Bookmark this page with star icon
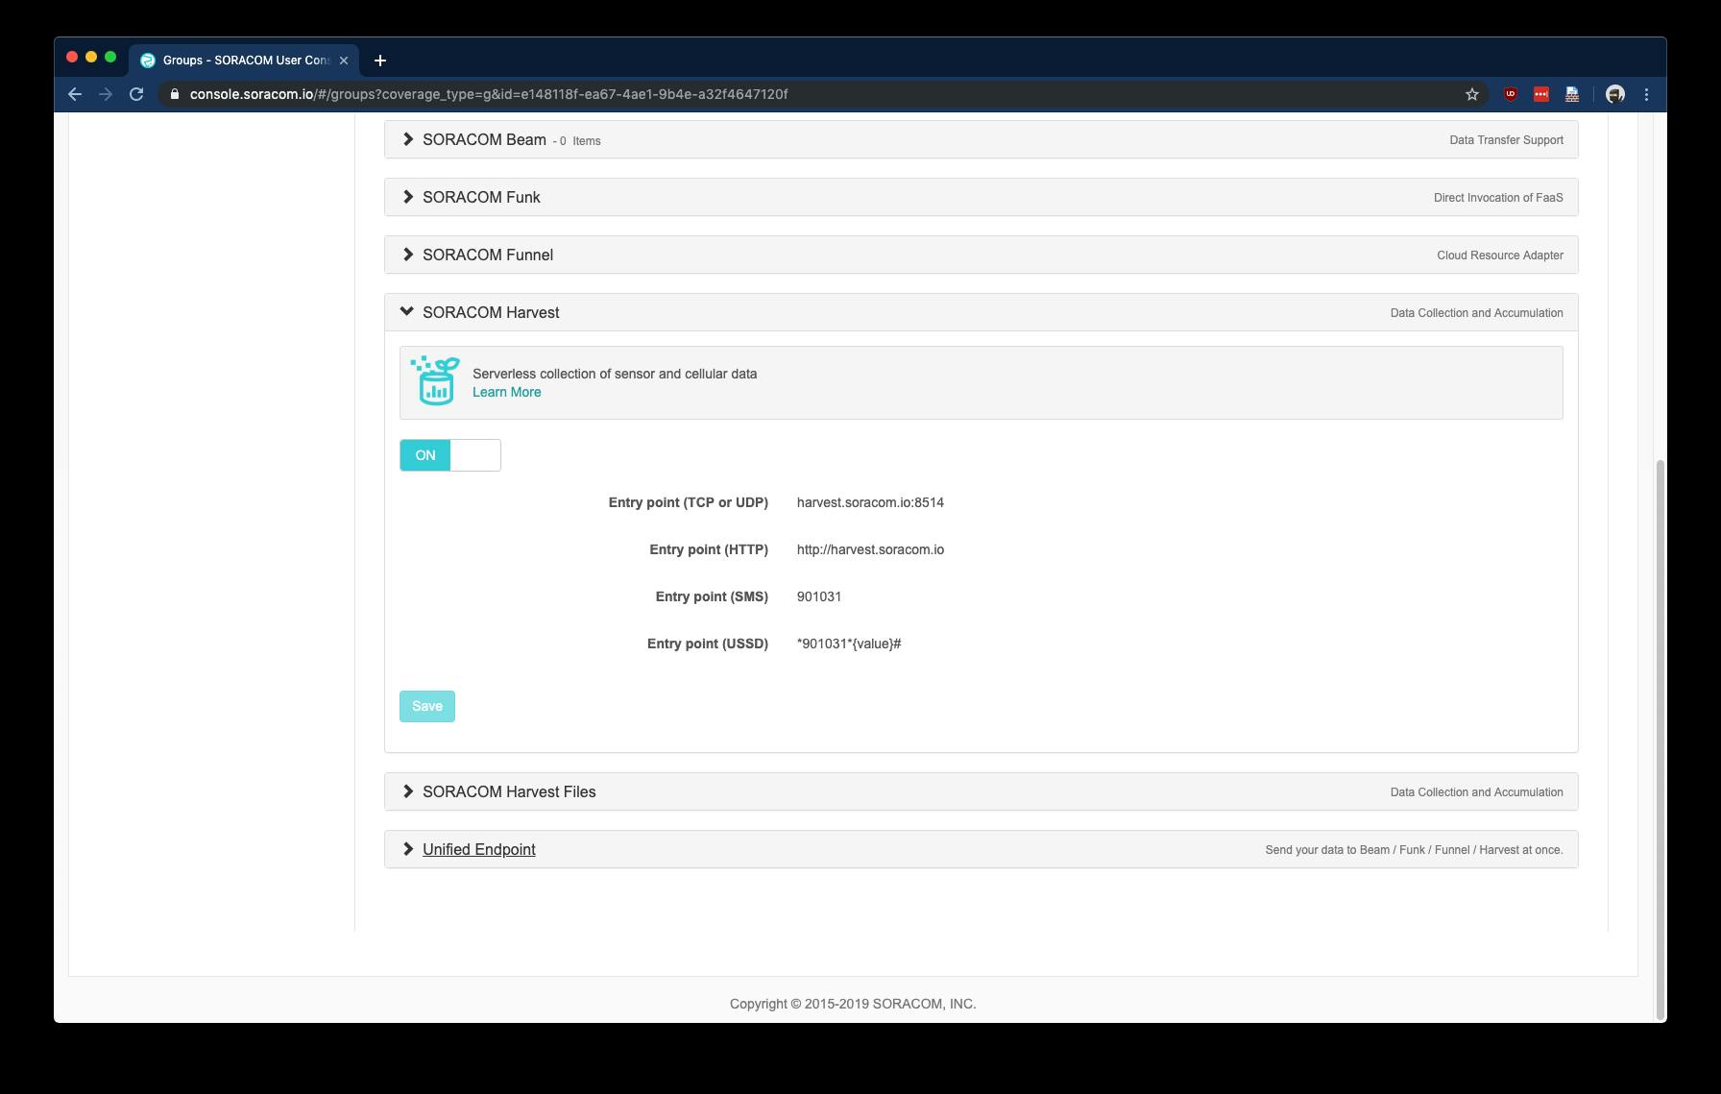The width and height of the screenshot is (1721, 1094). pos(1471,94)
